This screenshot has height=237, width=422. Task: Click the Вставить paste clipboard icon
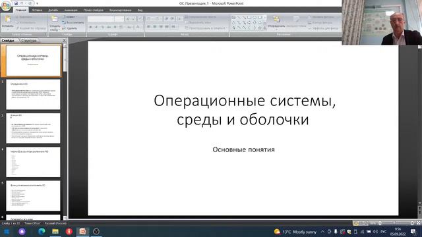click(x=8, y=20)
